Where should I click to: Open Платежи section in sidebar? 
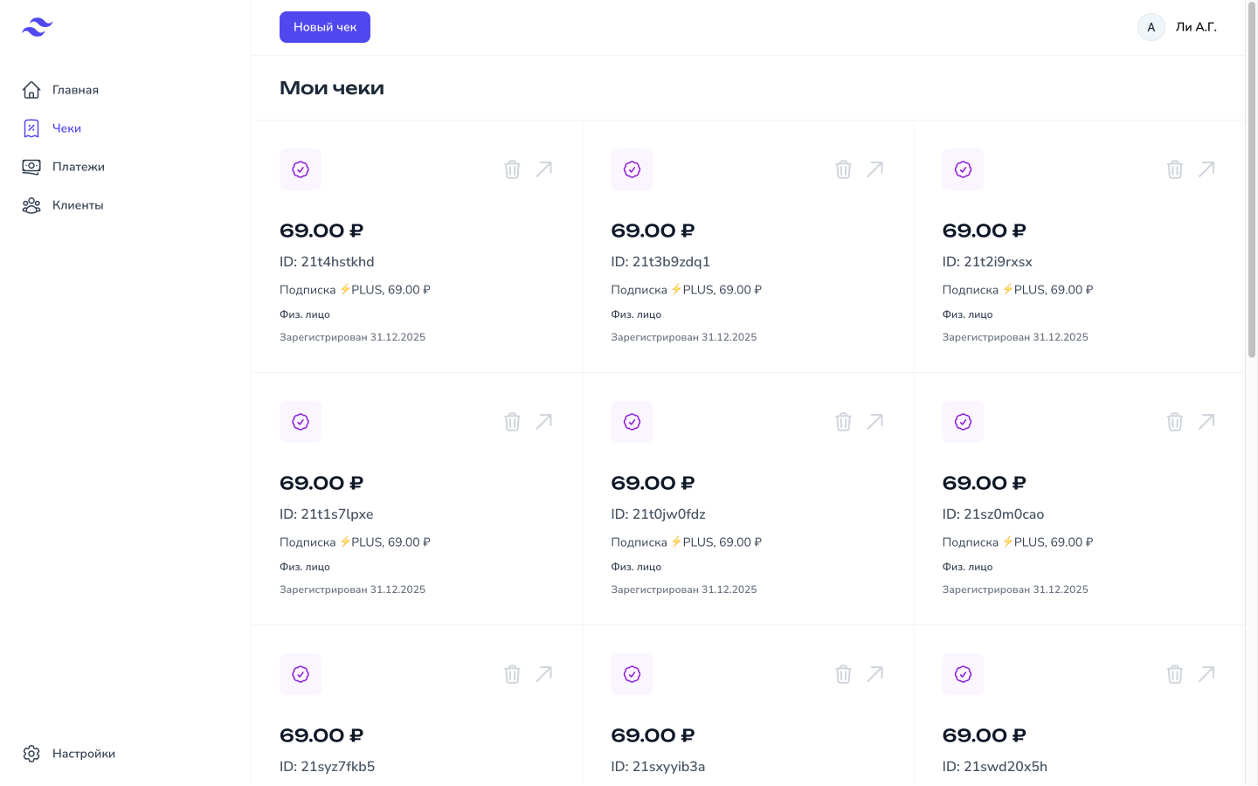click(78, 167)
